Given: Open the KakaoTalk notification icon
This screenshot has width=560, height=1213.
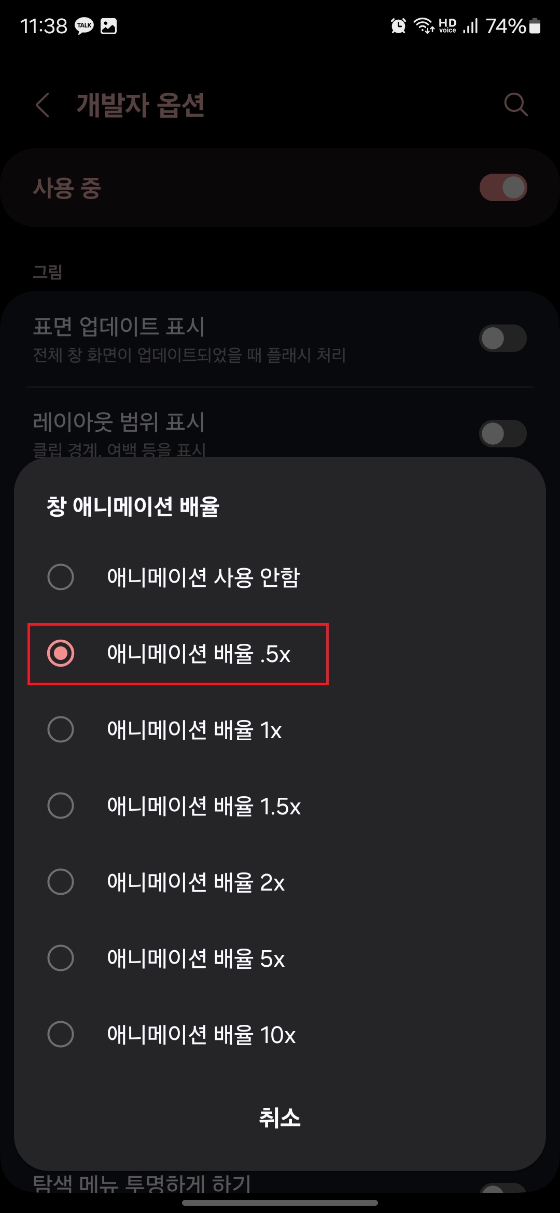Looking at the screenshot, I should pos(83,25).
